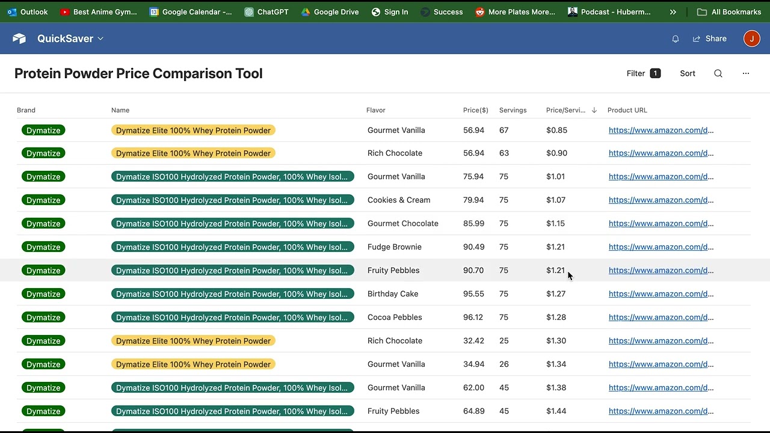Click the 64.89 price cell
770x433 pixels.
tap(473, 411)
